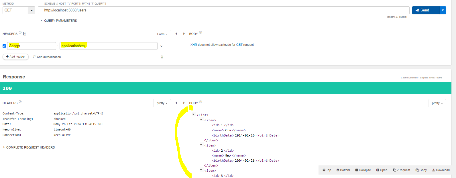Open help icon next to request HEADERS
456x178 pixels.
point(20,32)
